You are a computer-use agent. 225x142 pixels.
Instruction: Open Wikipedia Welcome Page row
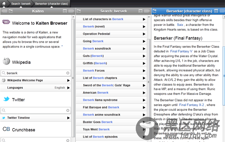click(36, 80)
